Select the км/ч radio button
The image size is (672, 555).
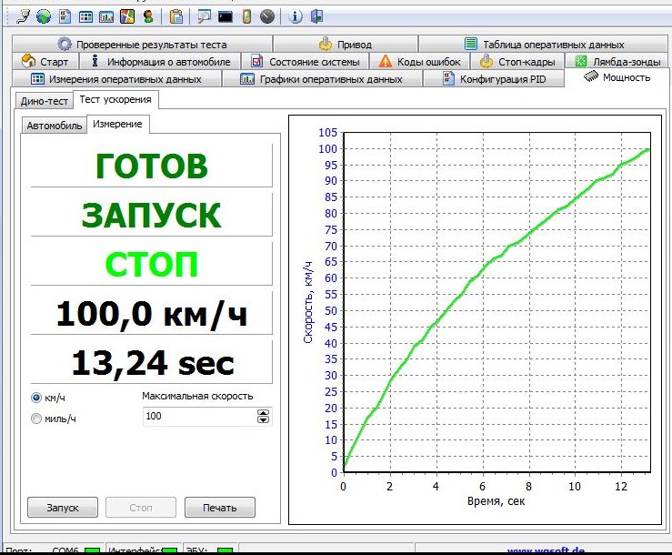click(x=36, y=398)
